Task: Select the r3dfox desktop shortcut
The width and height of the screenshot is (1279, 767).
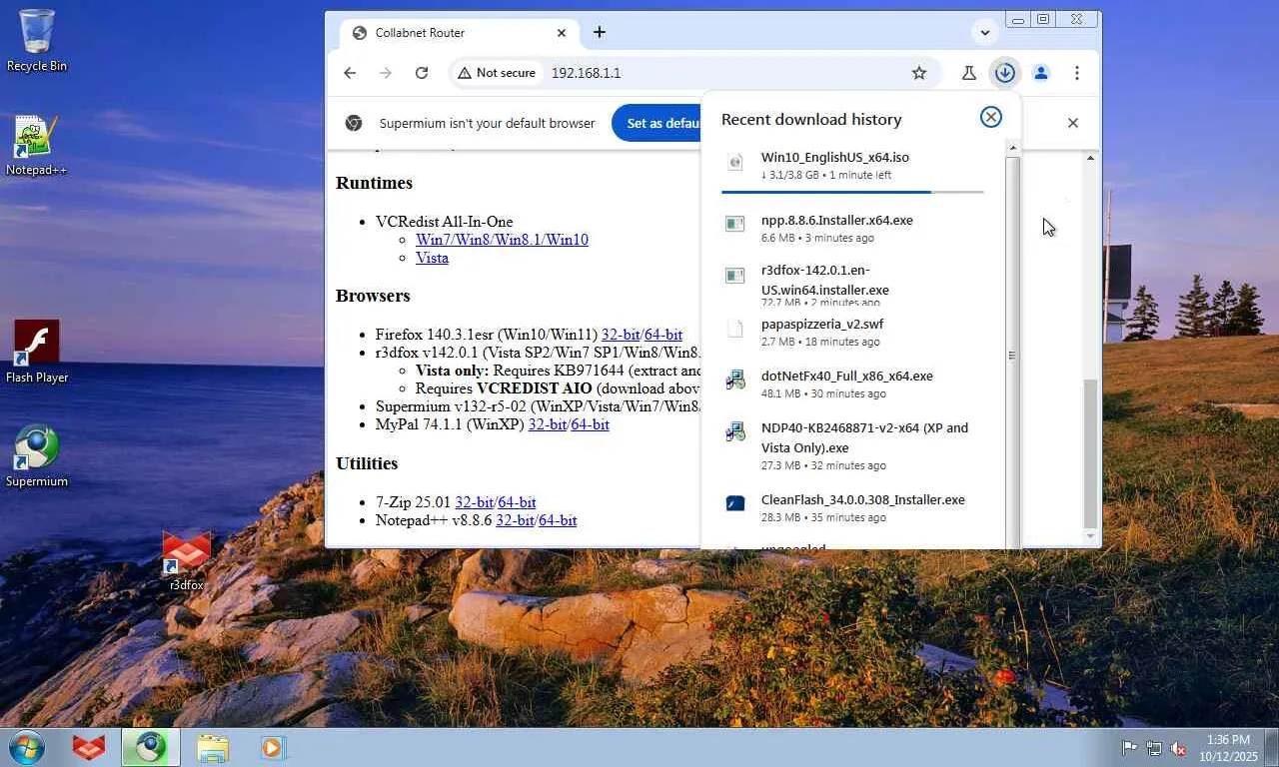Action: 187,561
